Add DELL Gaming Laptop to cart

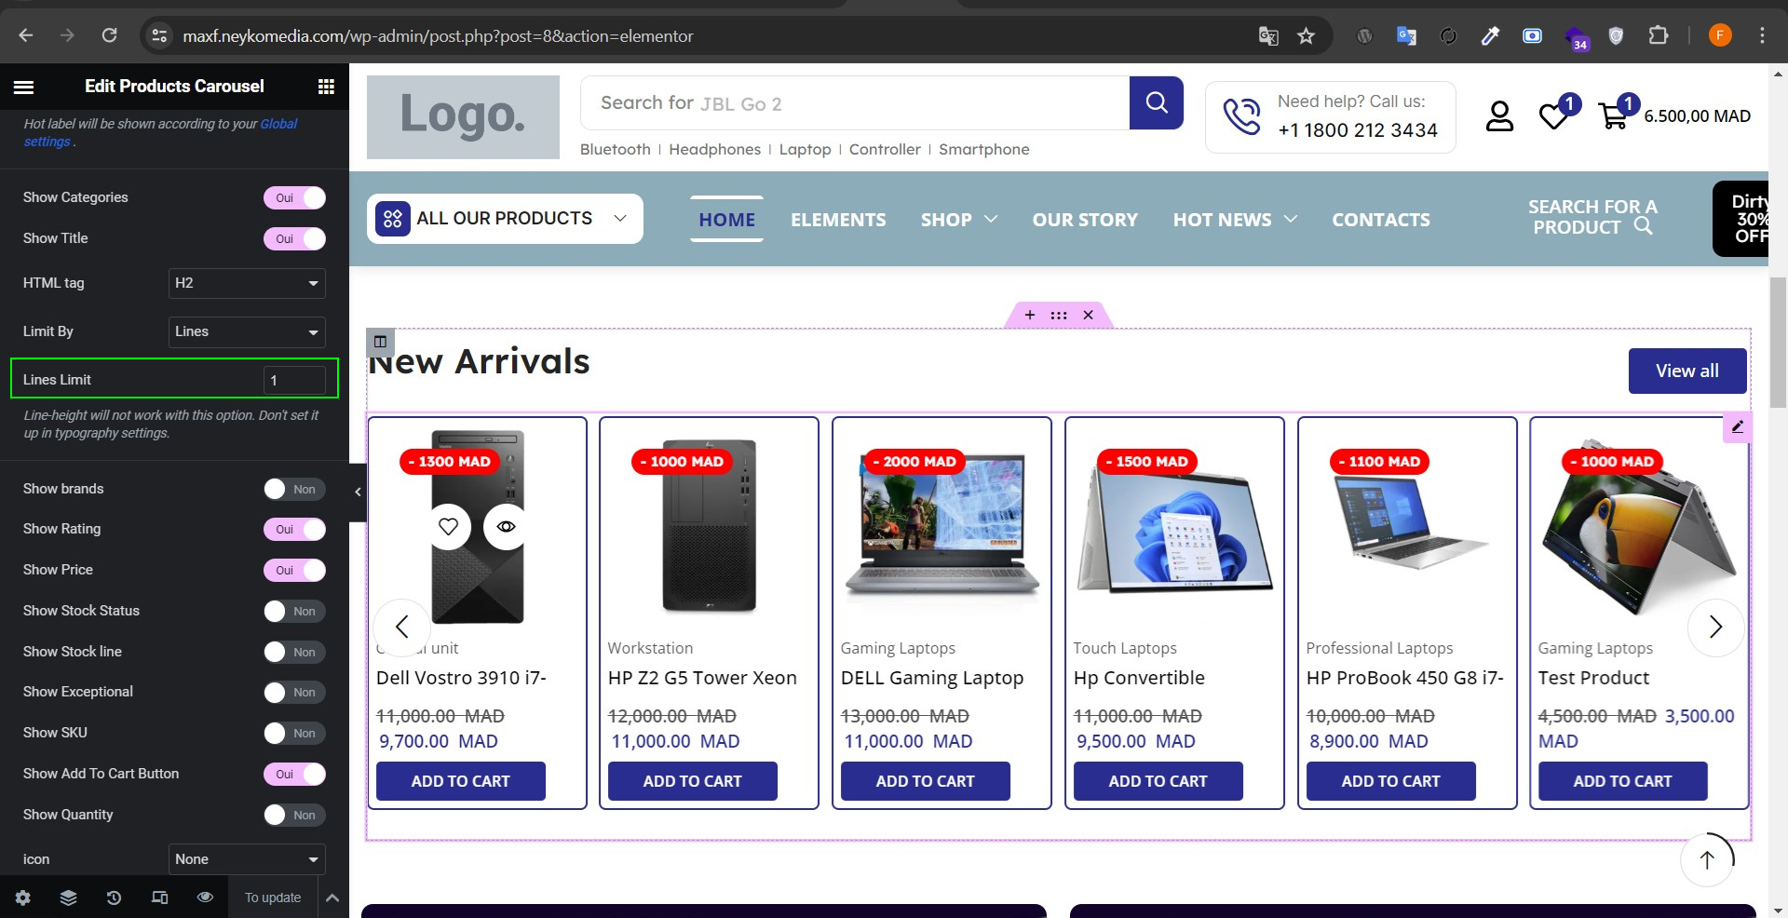pyautogui.click(x=926, y=781)
